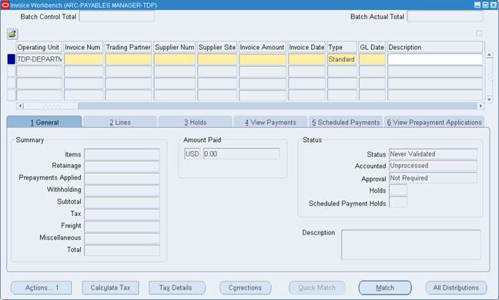Screen dimensions: 499x300
Task: Click the Batch Control Total field
Action: point(117,16)
